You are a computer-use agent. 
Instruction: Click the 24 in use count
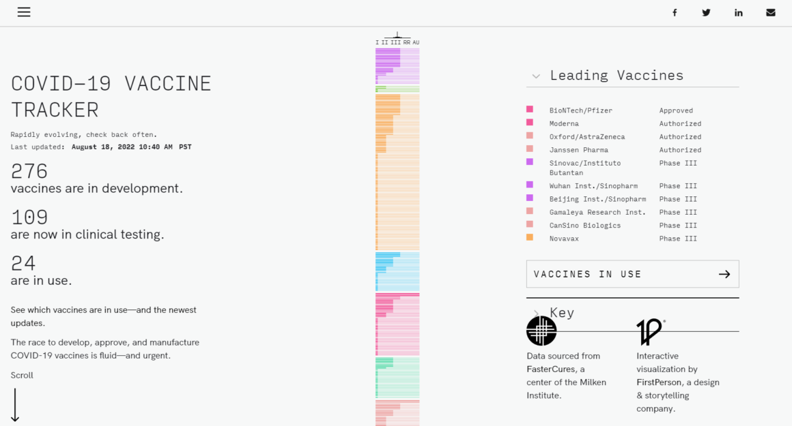coord(23,263)
